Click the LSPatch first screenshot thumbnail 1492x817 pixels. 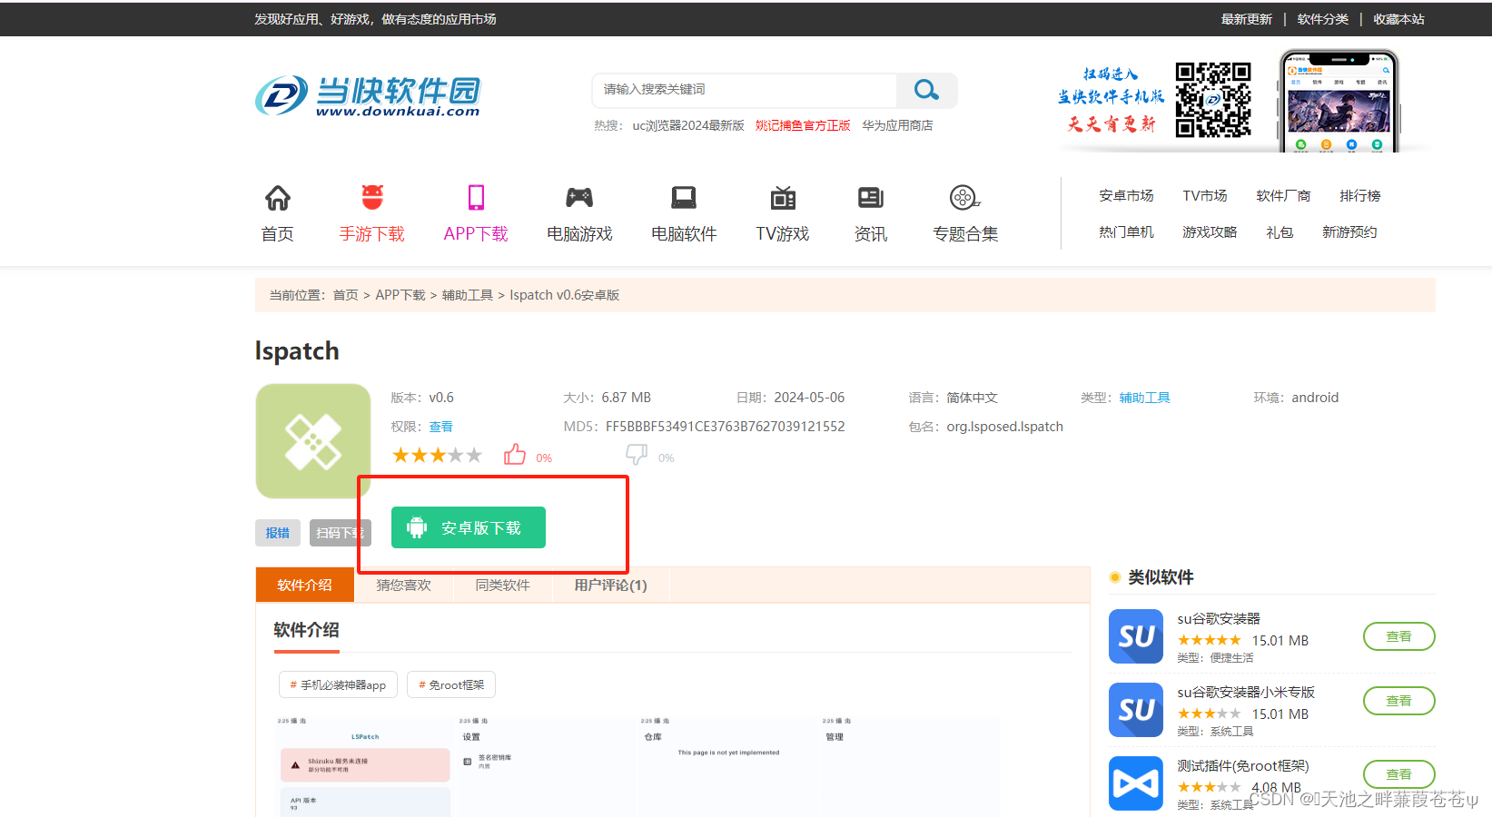(365, 766)
